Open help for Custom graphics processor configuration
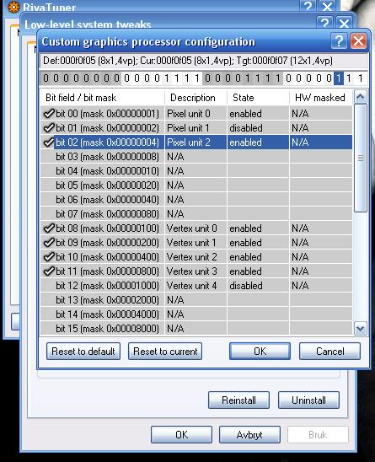The width and height of the screenshot is (375, 462). (339, 41)
